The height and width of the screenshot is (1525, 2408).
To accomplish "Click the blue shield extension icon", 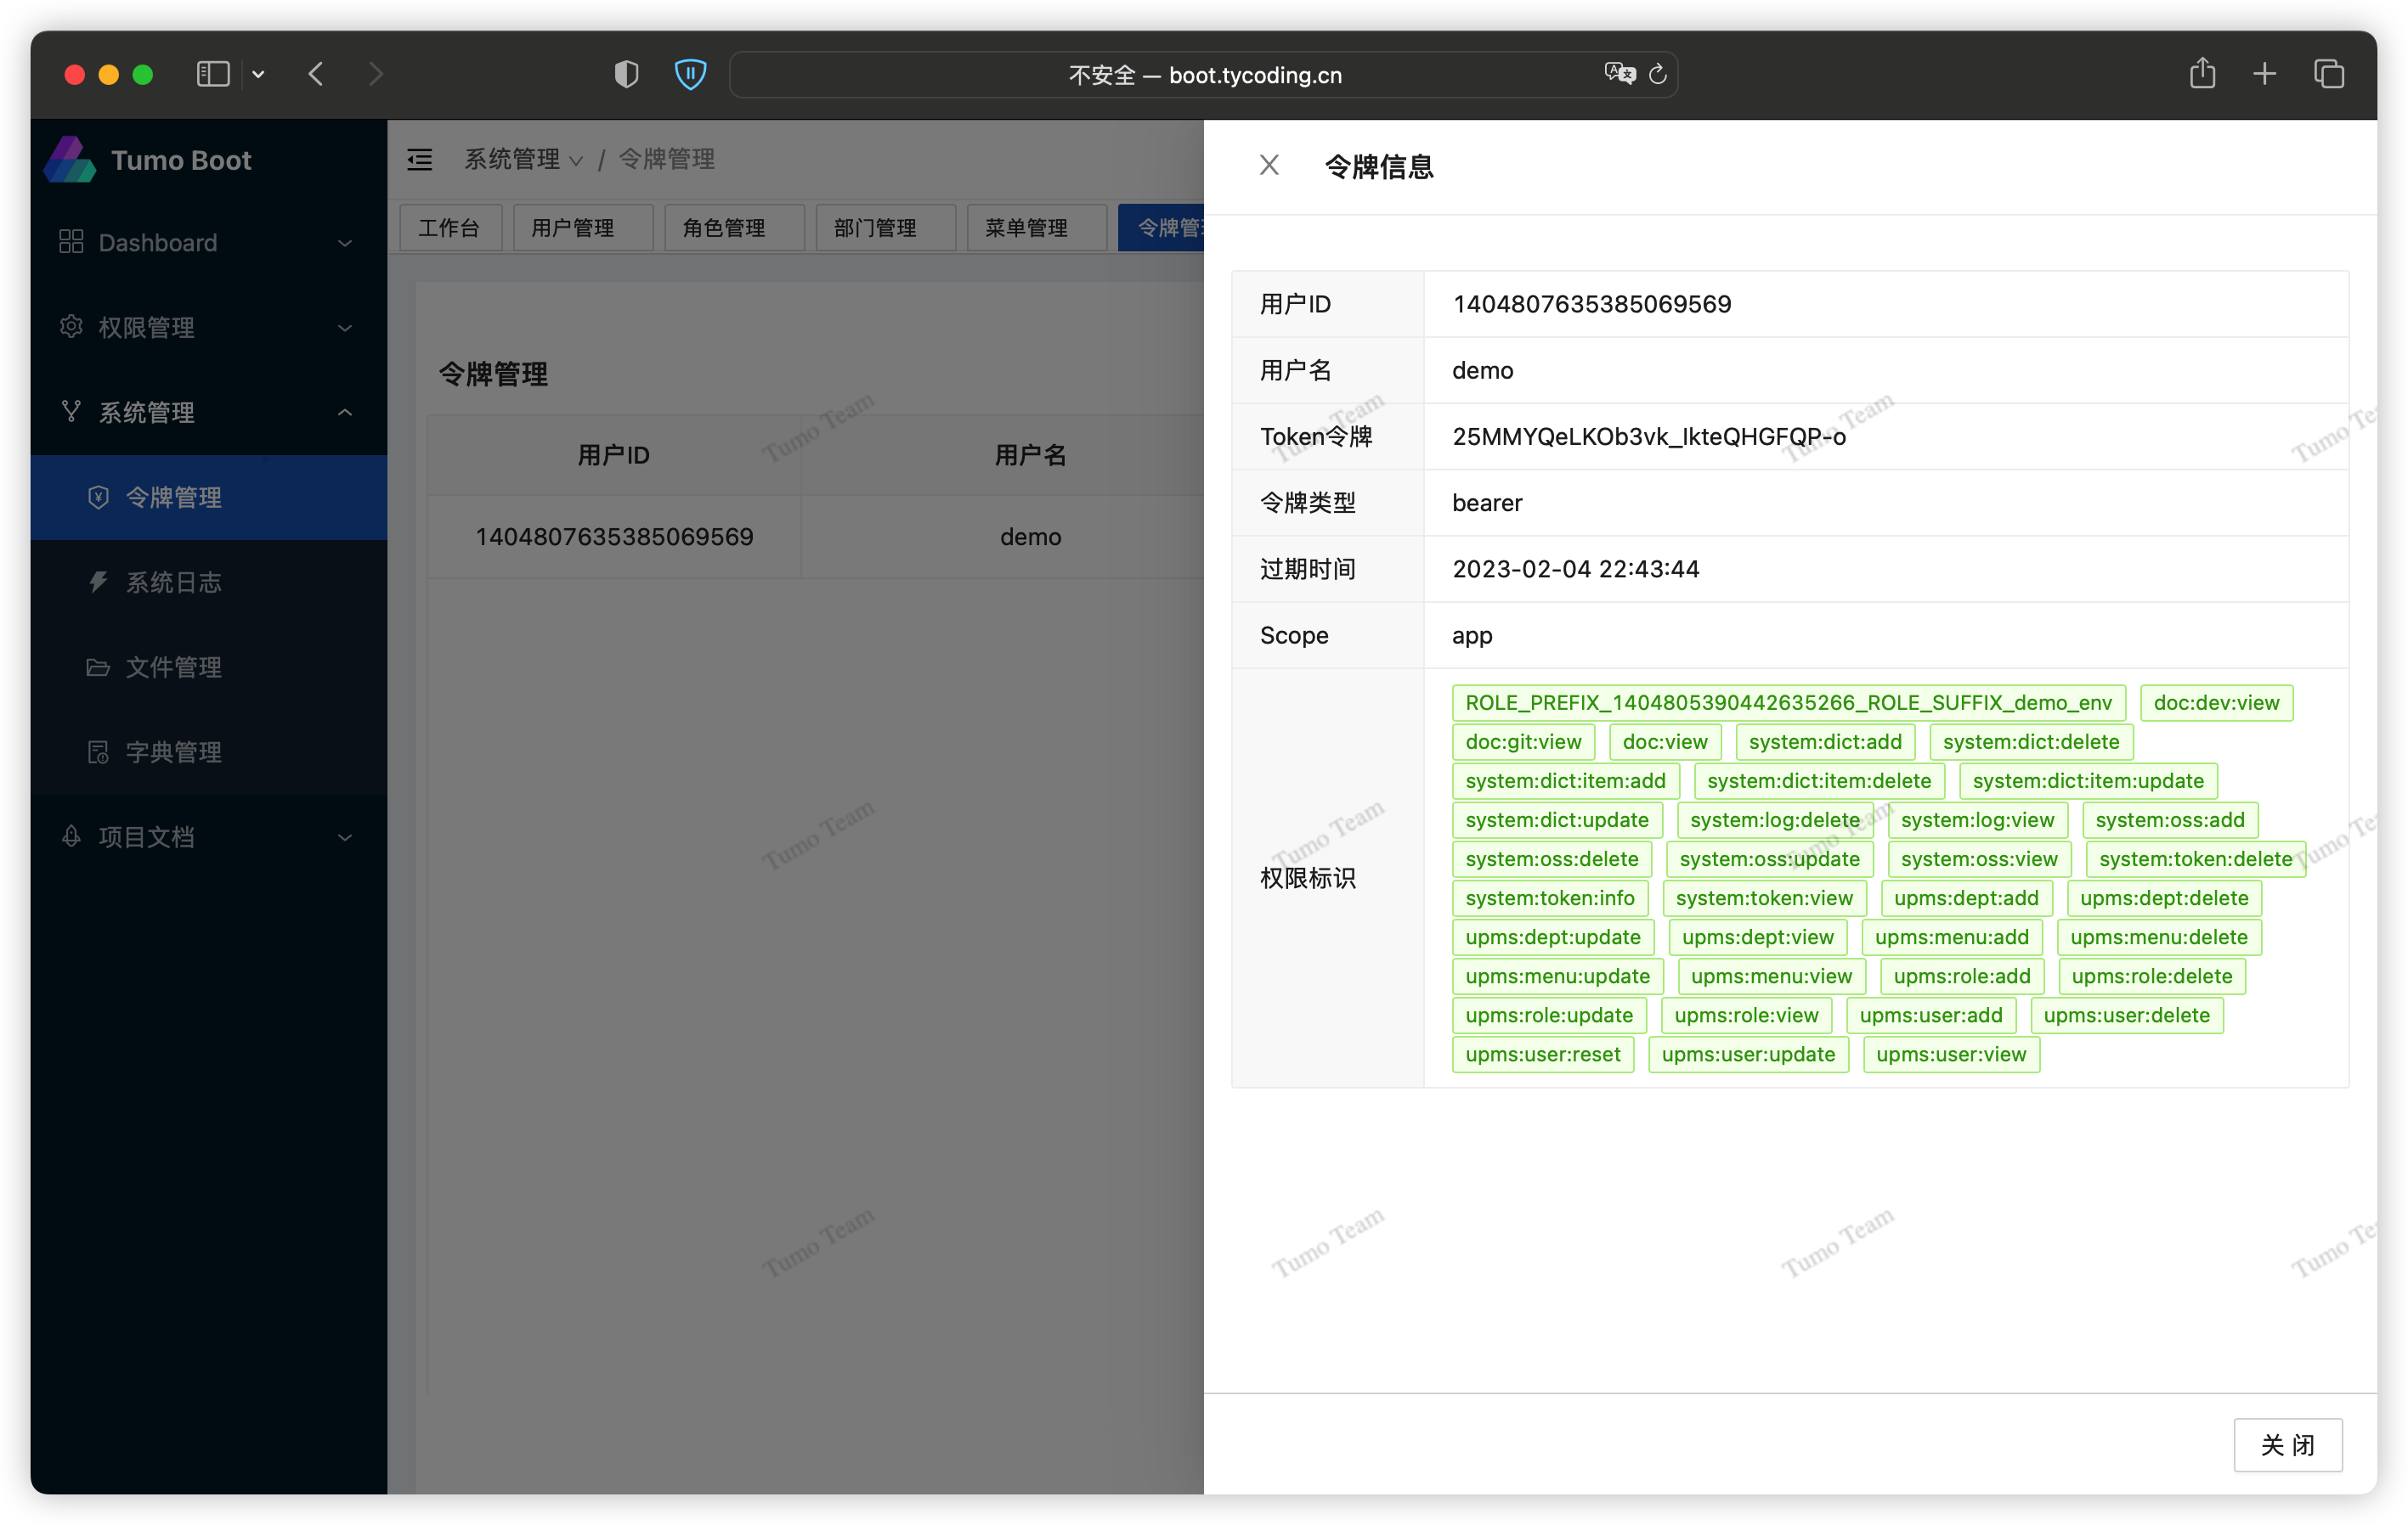I will [x=690, y=74].
